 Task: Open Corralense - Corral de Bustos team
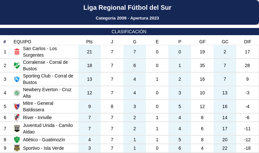click(x=45, y=65)
